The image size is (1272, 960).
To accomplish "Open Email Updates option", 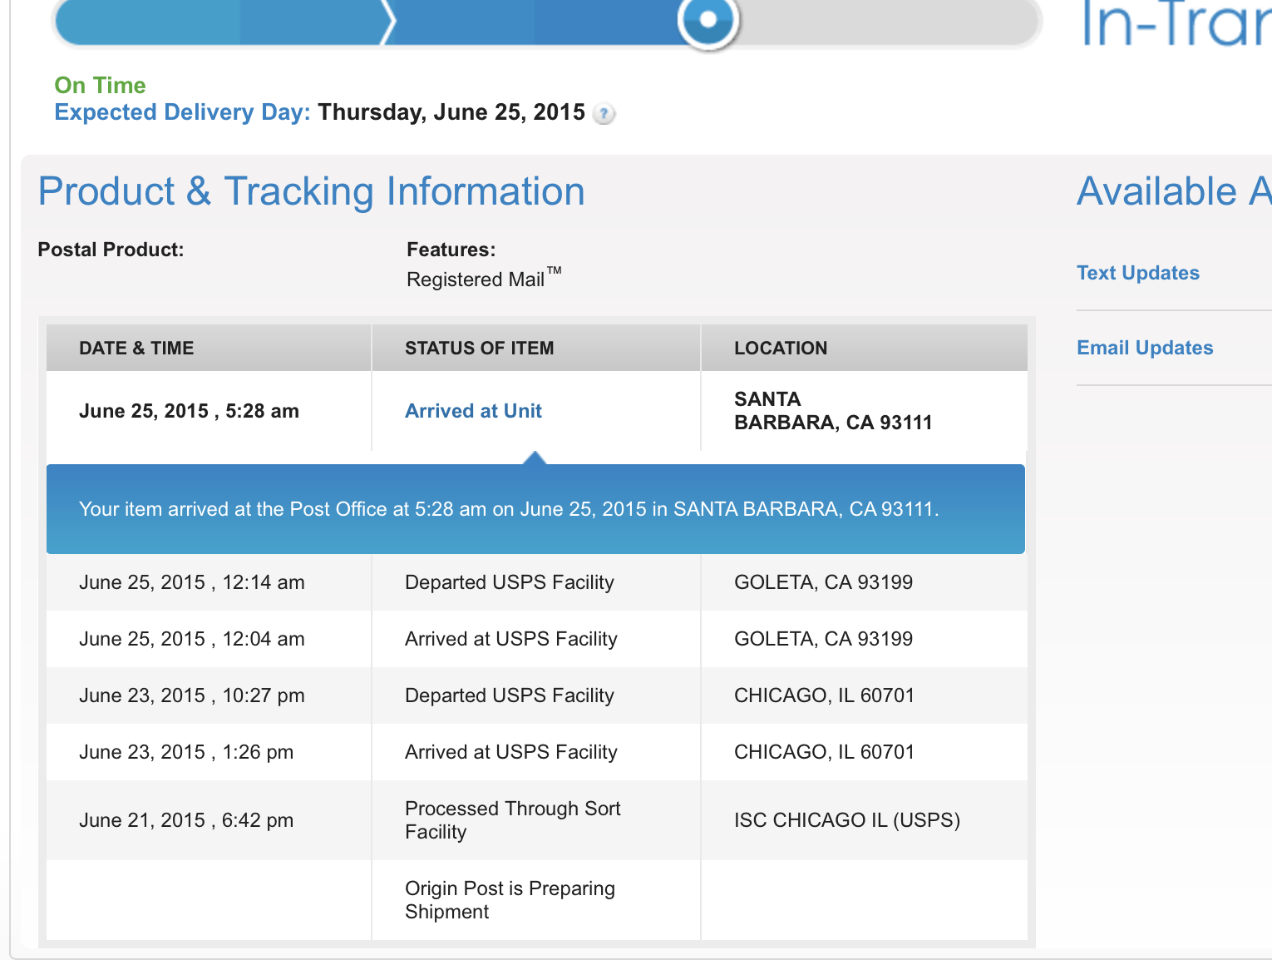I will (x=1144, y=348).
